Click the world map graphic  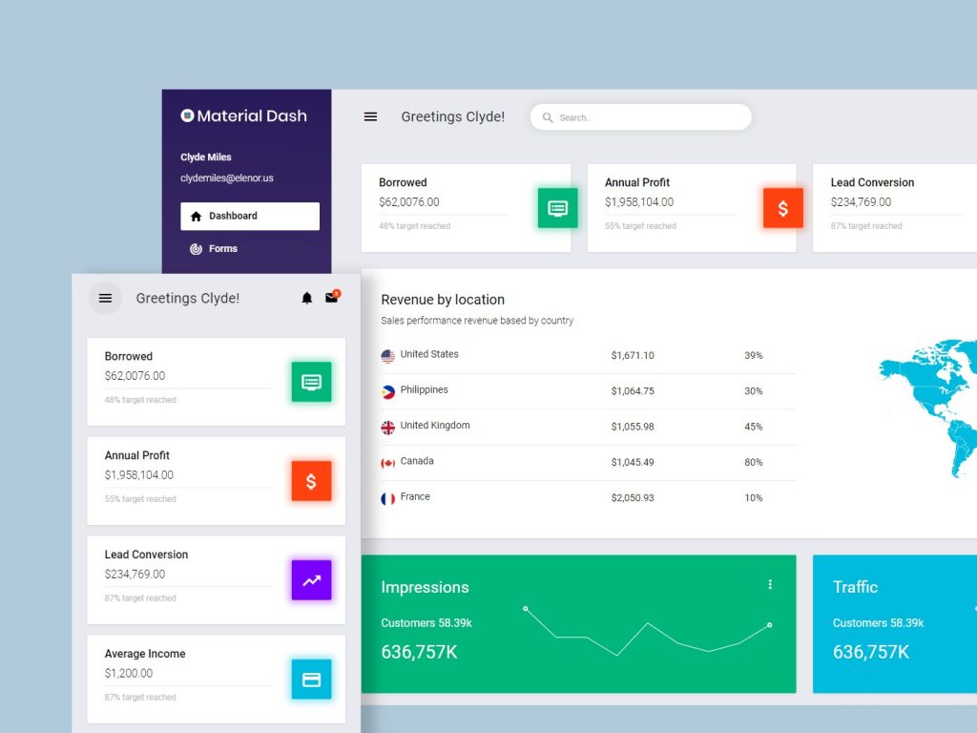click(927, 408)
